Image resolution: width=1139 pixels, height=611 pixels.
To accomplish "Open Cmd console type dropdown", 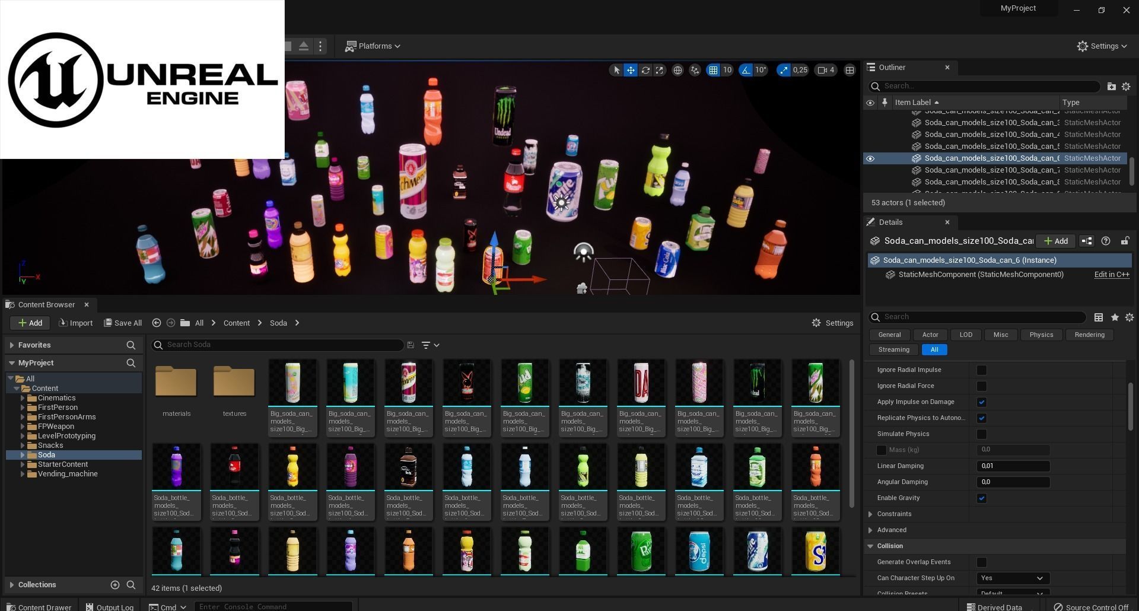I will tap(168, 607).
